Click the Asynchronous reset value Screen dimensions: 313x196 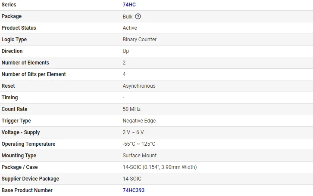pos(139,86)
